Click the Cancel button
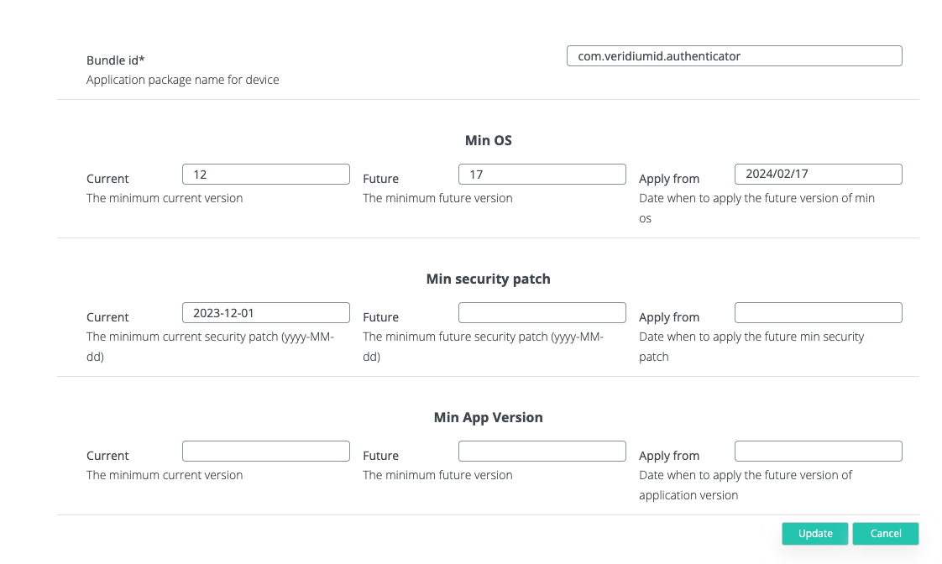Viewport: 942px width, 564px height. pyautogui.click(x=885, y=534)
